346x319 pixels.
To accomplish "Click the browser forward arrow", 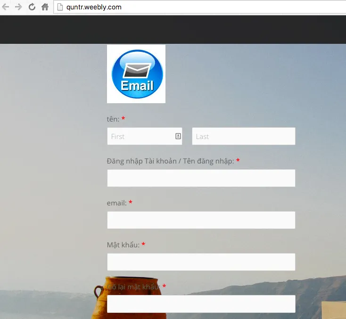I will click(x=19, y=7).
